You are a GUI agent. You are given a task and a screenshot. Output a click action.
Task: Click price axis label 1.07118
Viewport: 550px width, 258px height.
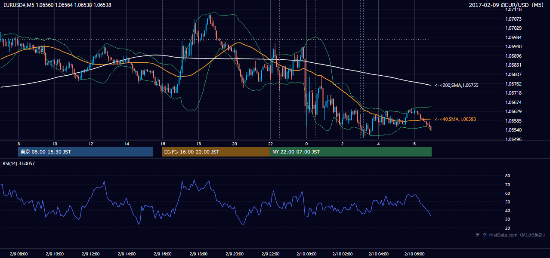pos(514,9)
